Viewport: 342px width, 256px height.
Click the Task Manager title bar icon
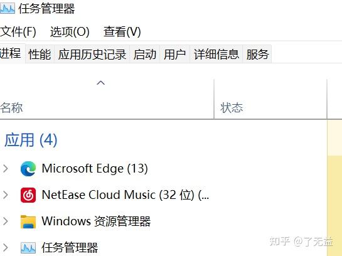(x=8, y=8)
